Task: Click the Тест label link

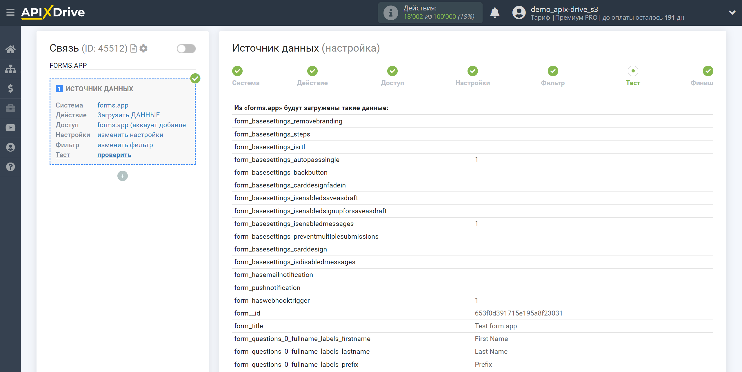Action: pos(63,155)
